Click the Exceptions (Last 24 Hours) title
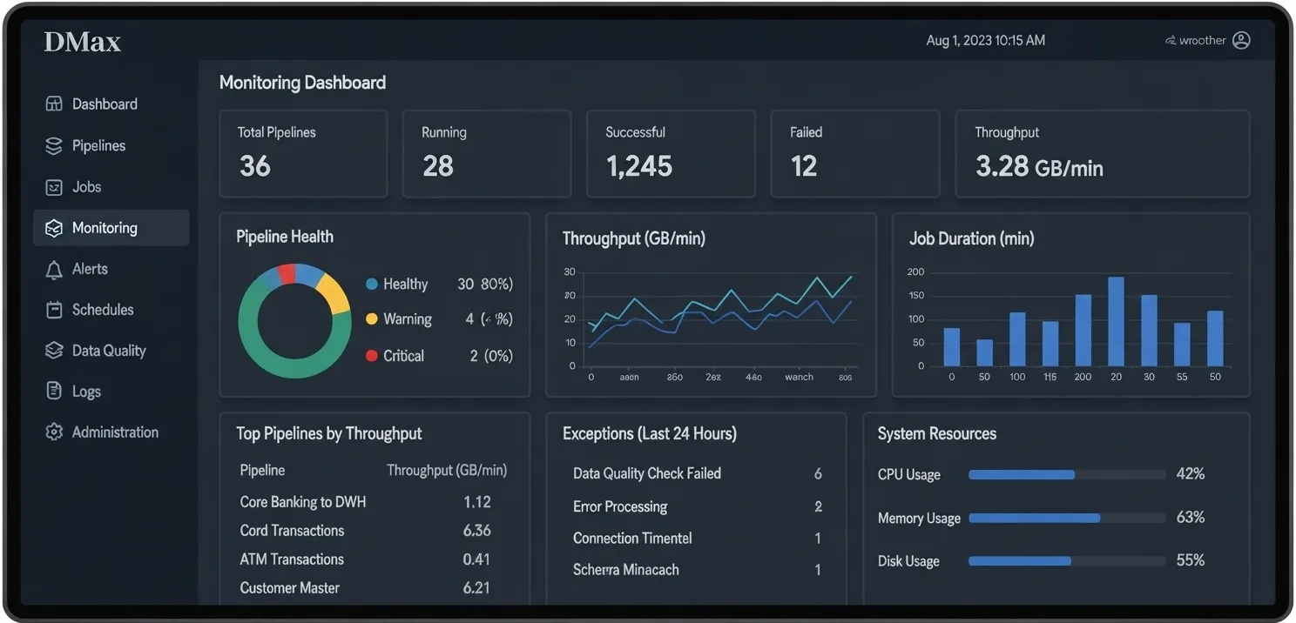Screen dimensions: 1296x623 pos(650,433)
